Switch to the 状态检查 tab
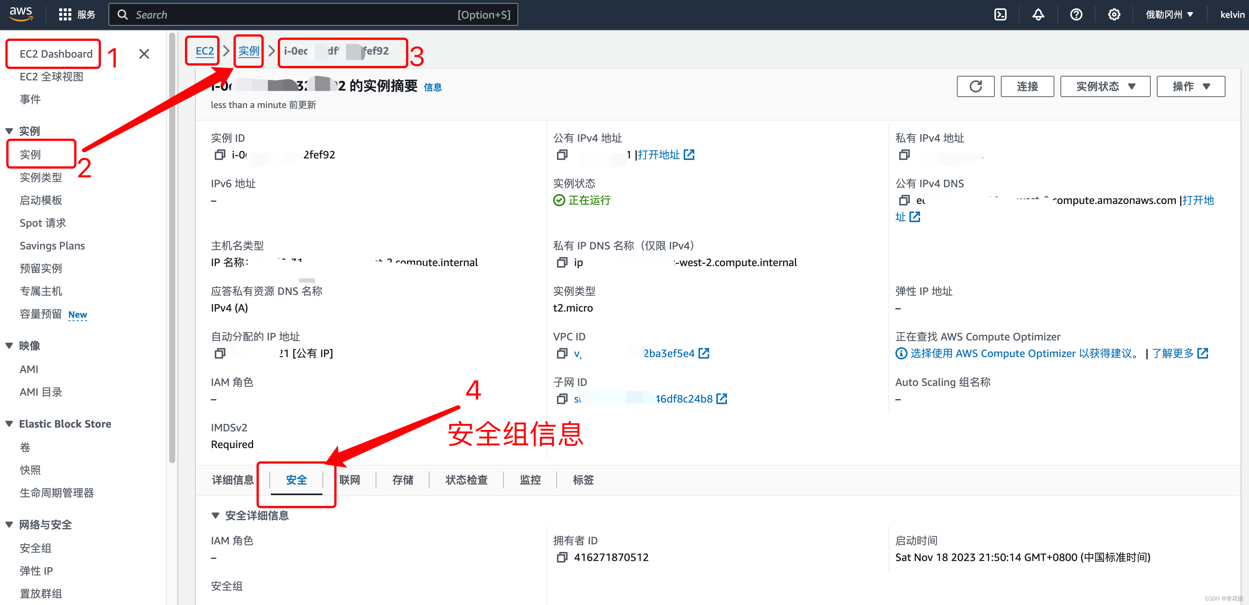The height and width of the screenshot is (605, 1249). click(x=466, y=480)
